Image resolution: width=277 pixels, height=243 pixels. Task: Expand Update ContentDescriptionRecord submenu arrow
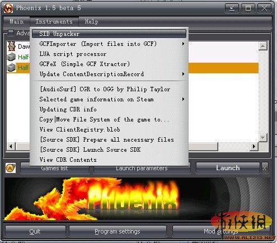(183, 74)
